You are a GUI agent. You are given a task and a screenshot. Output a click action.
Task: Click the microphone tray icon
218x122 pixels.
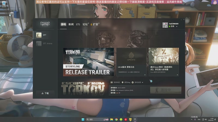(195, 120)
